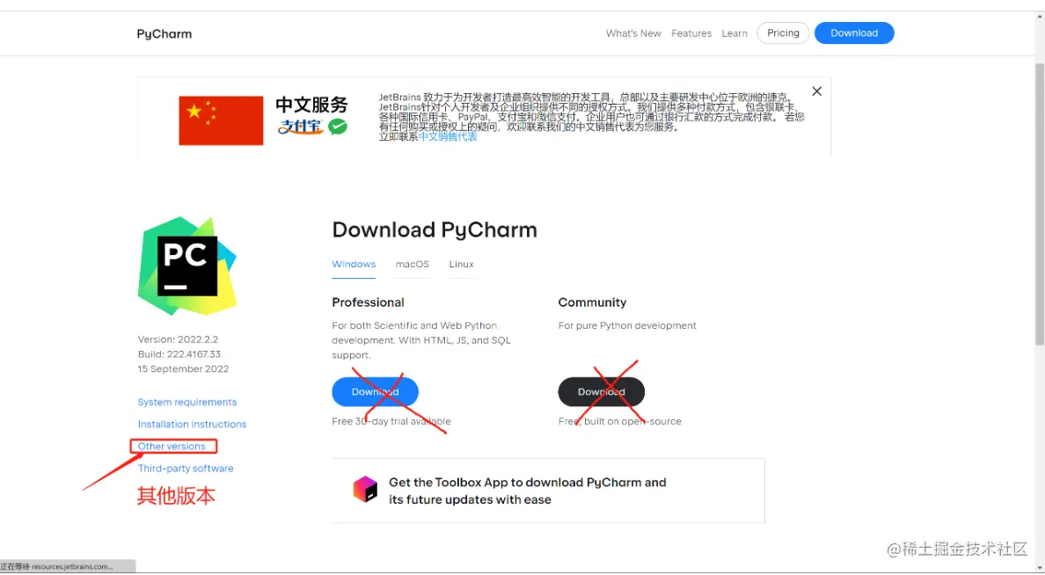Click the blue Download button in header
This screenshot has height=575, width=1045.
854,33
